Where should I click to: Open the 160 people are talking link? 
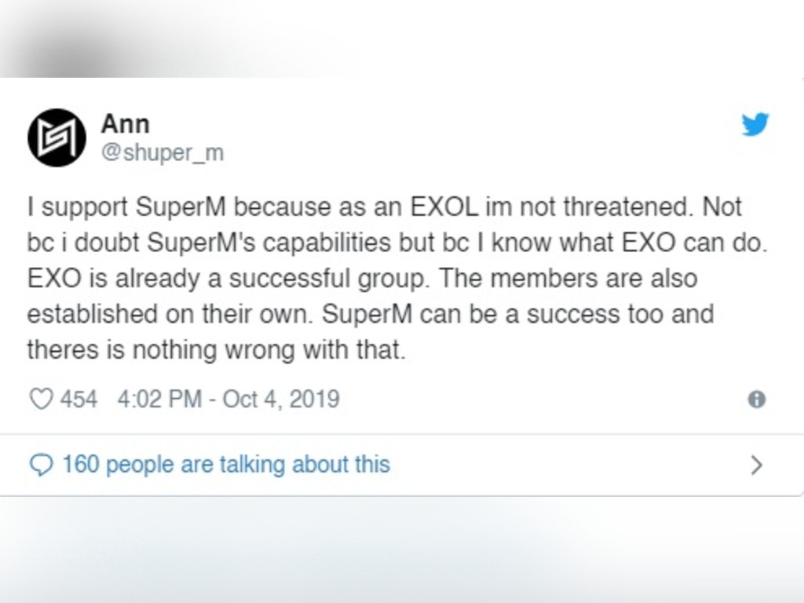click(x=226, y=464)
